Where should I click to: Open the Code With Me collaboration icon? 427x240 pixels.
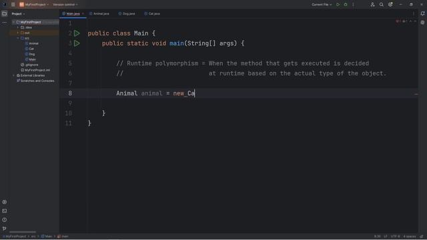[372, 5]
